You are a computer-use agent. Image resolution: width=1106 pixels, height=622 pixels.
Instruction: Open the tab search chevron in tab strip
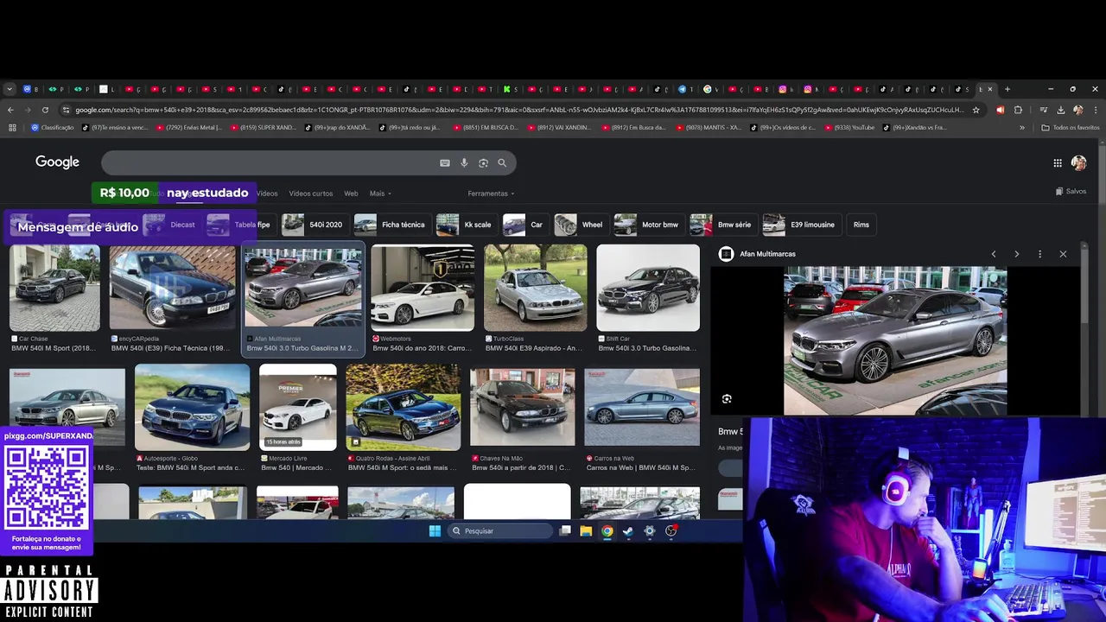10,89
